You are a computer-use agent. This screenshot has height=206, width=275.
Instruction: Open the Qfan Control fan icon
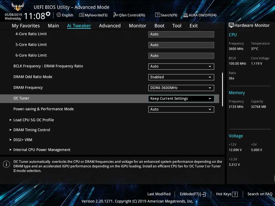click(116, 15)
